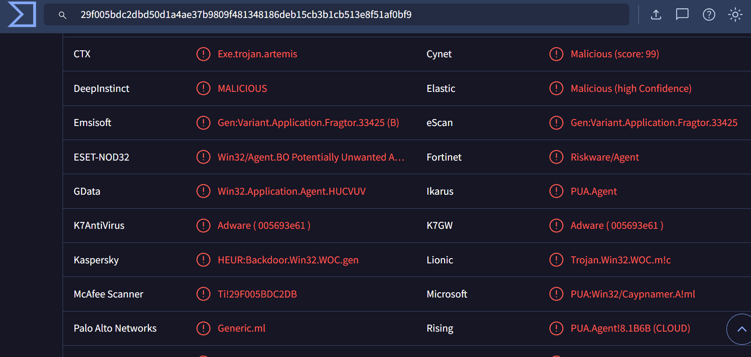
Task: Select the eScan vendor name
Action: pyautogui.click(x=440, y=122)
